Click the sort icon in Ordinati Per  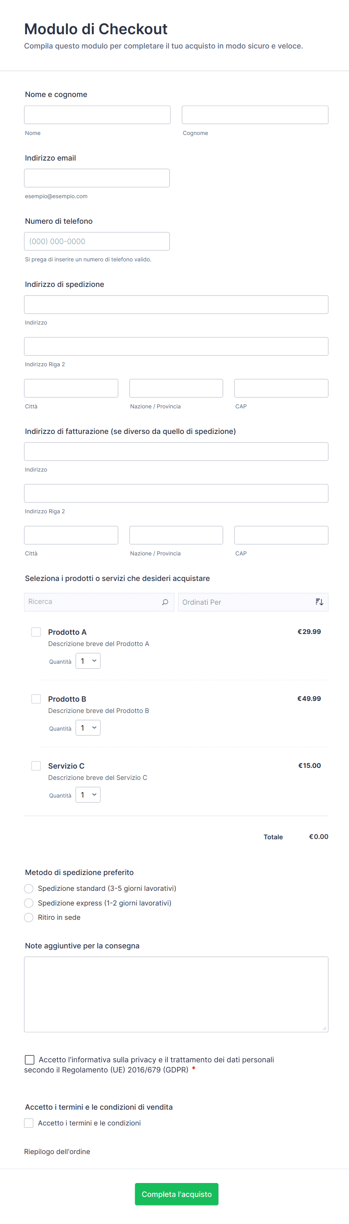tap(319, 602)
